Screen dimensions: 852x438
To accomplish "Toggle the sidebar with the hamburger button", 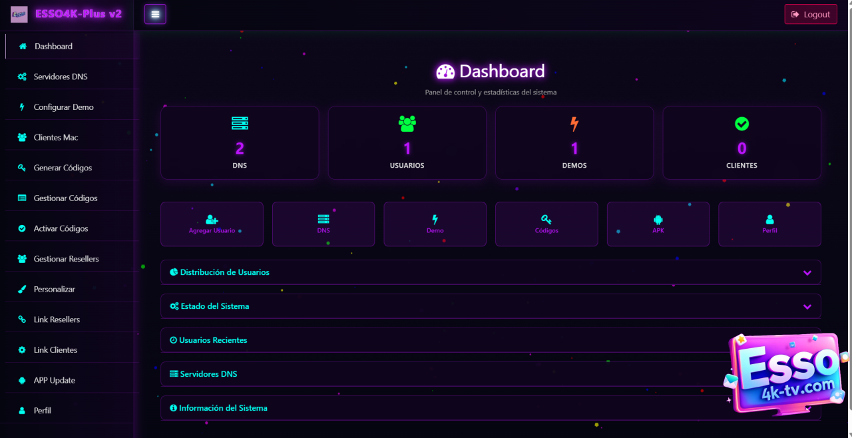I will point(155,14).
